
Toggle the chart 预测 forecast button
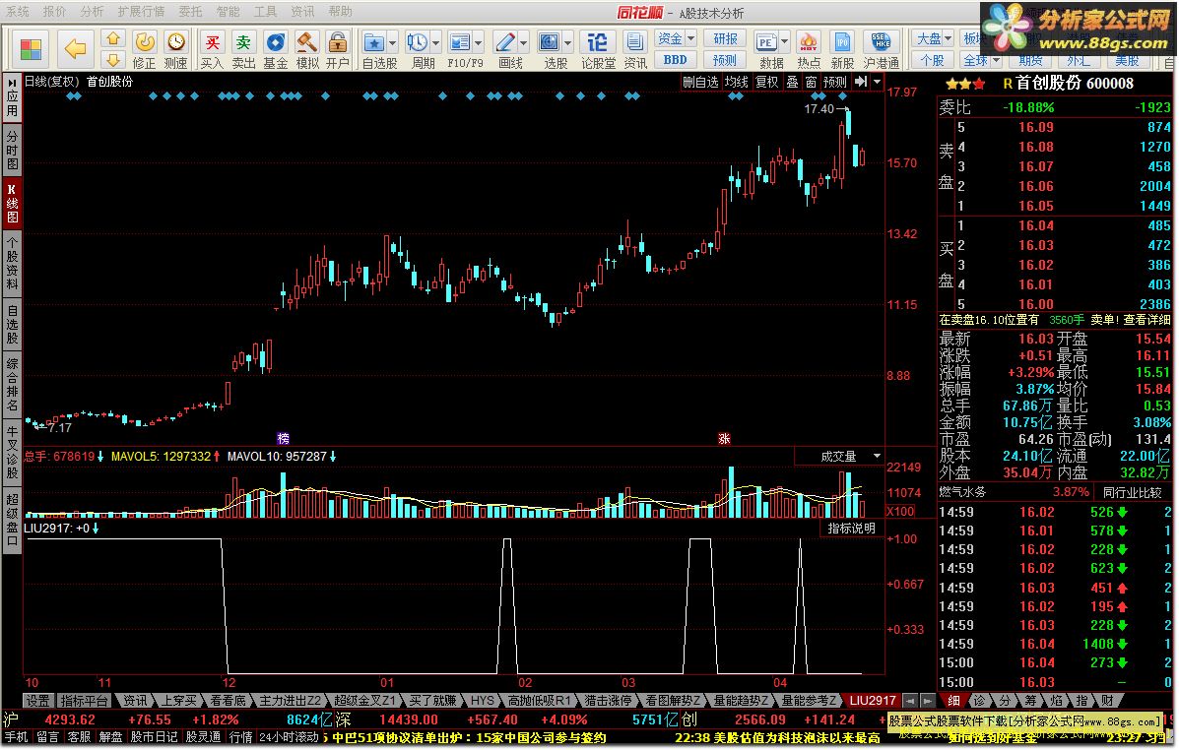[834, 82]
